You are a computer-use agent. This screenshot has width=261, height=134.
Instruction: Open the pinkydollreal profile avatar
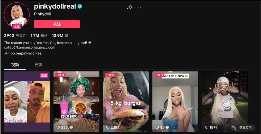click(17, 15)
